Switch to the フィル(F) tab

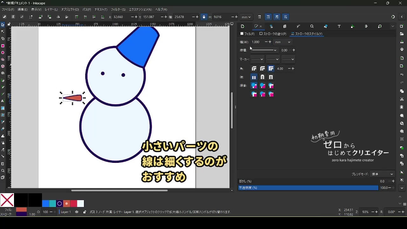click(247, 34)
